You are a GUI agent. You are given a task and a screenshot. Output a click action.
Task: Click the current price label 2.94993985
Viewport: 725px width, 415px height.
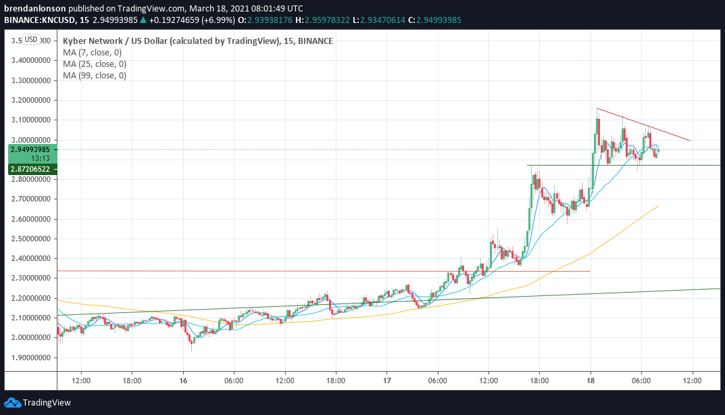[x=30, y=149]
